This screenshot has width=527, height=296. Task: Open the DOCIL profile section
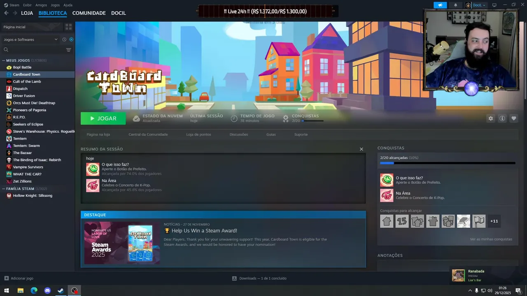point(119,13)
